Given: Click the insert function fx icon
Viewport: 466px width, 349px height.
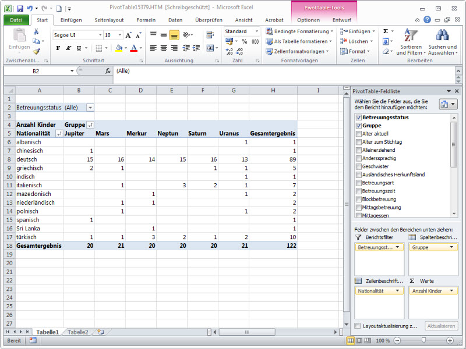Looking at the screenshot, I should (108, 71).
